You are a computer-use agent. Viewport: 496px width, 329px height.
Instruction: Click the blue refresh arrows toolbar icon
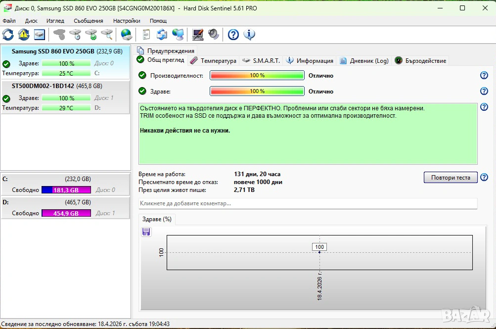coord(8,34)
